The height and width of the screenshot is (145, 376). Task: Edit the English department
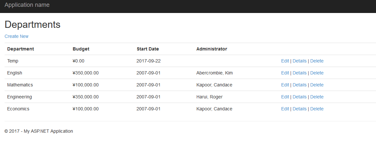click(285, 73)
